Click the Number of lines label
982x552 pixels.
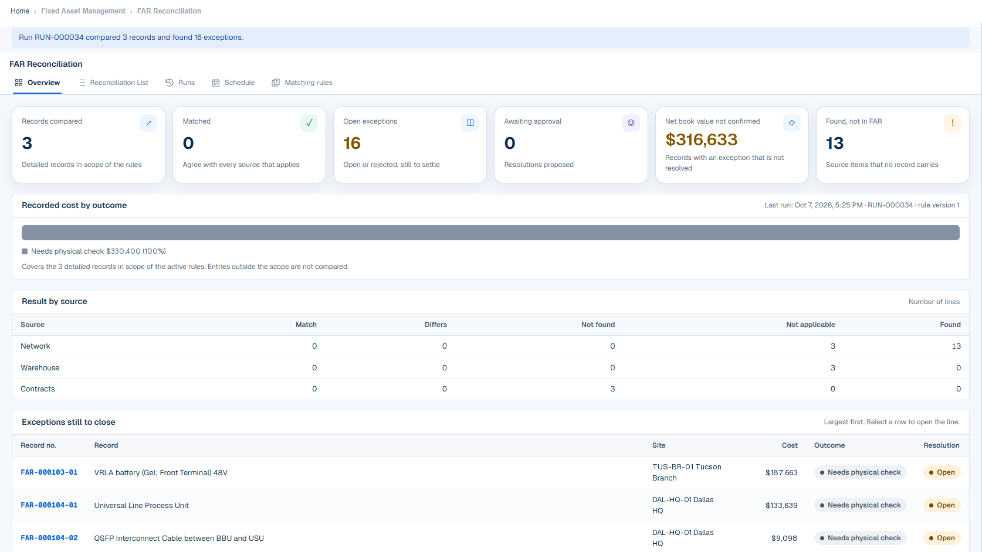(934, 302)
